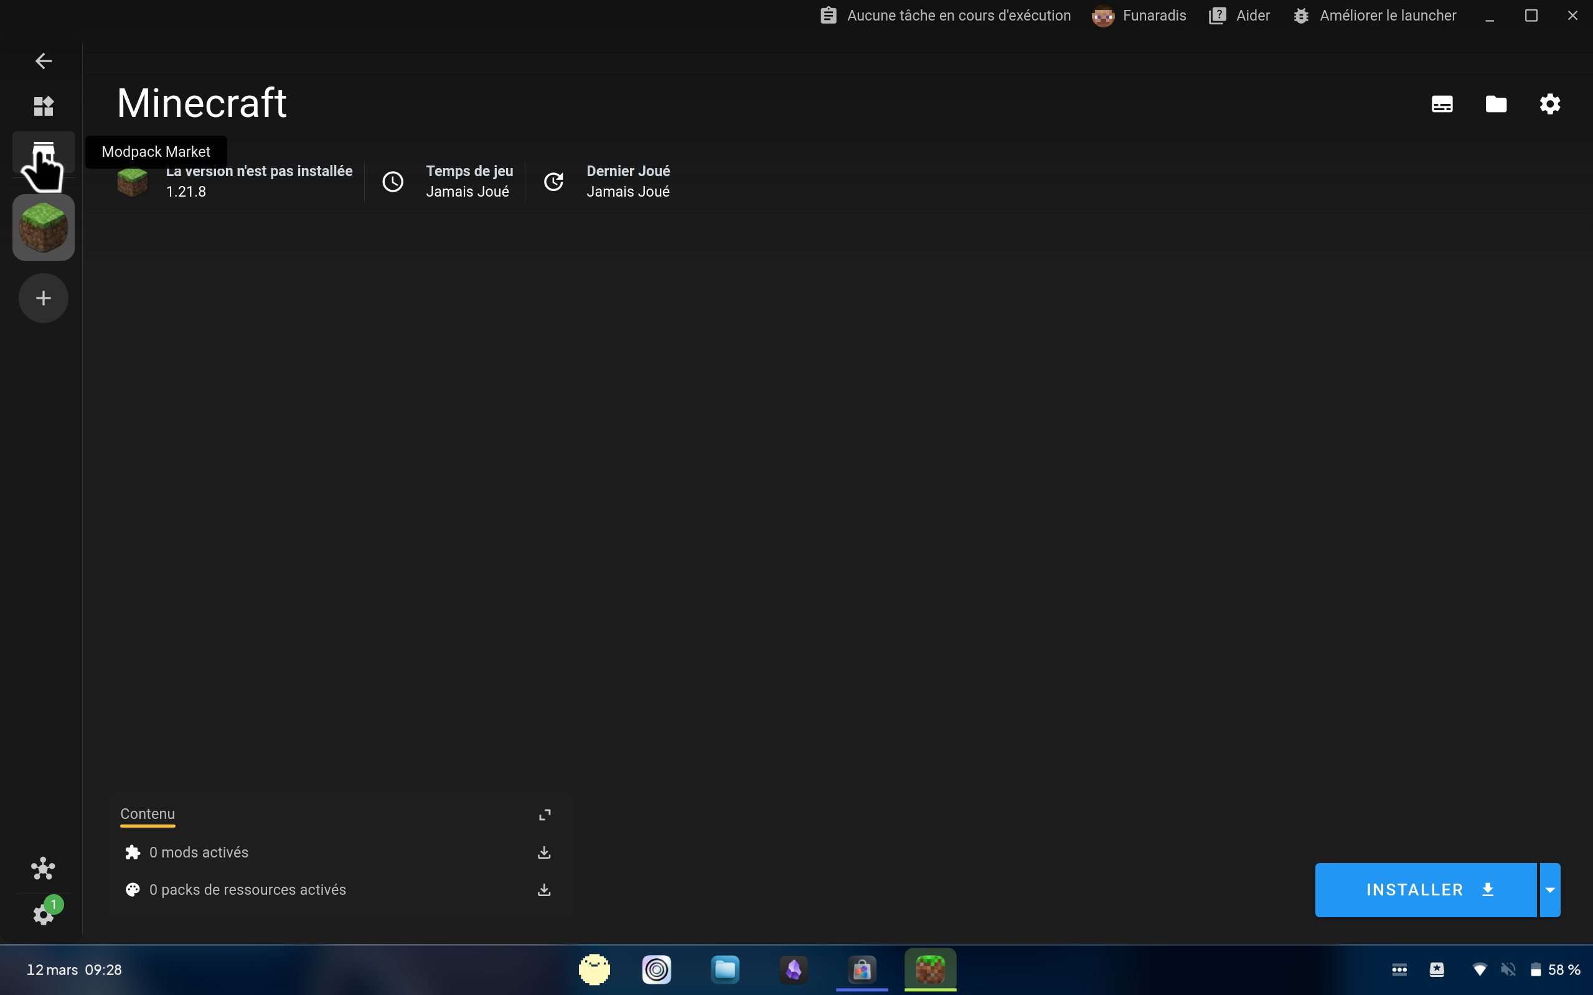This screenshot has width=1593, height=995.
Task: Click the grass block version icon
Action: [133, 182]
